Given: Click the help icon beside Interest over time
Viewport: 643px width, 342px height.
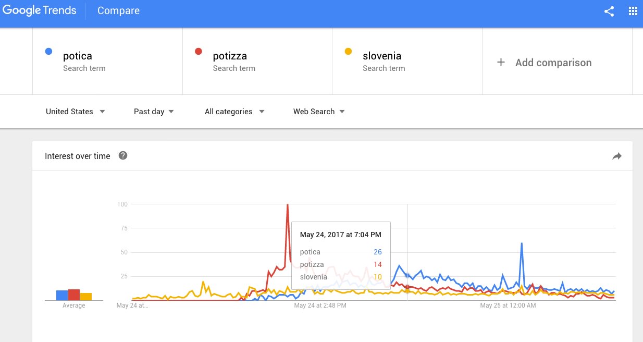Looking at the screenshot, I should pyautogui.click(x=123, y=155).
